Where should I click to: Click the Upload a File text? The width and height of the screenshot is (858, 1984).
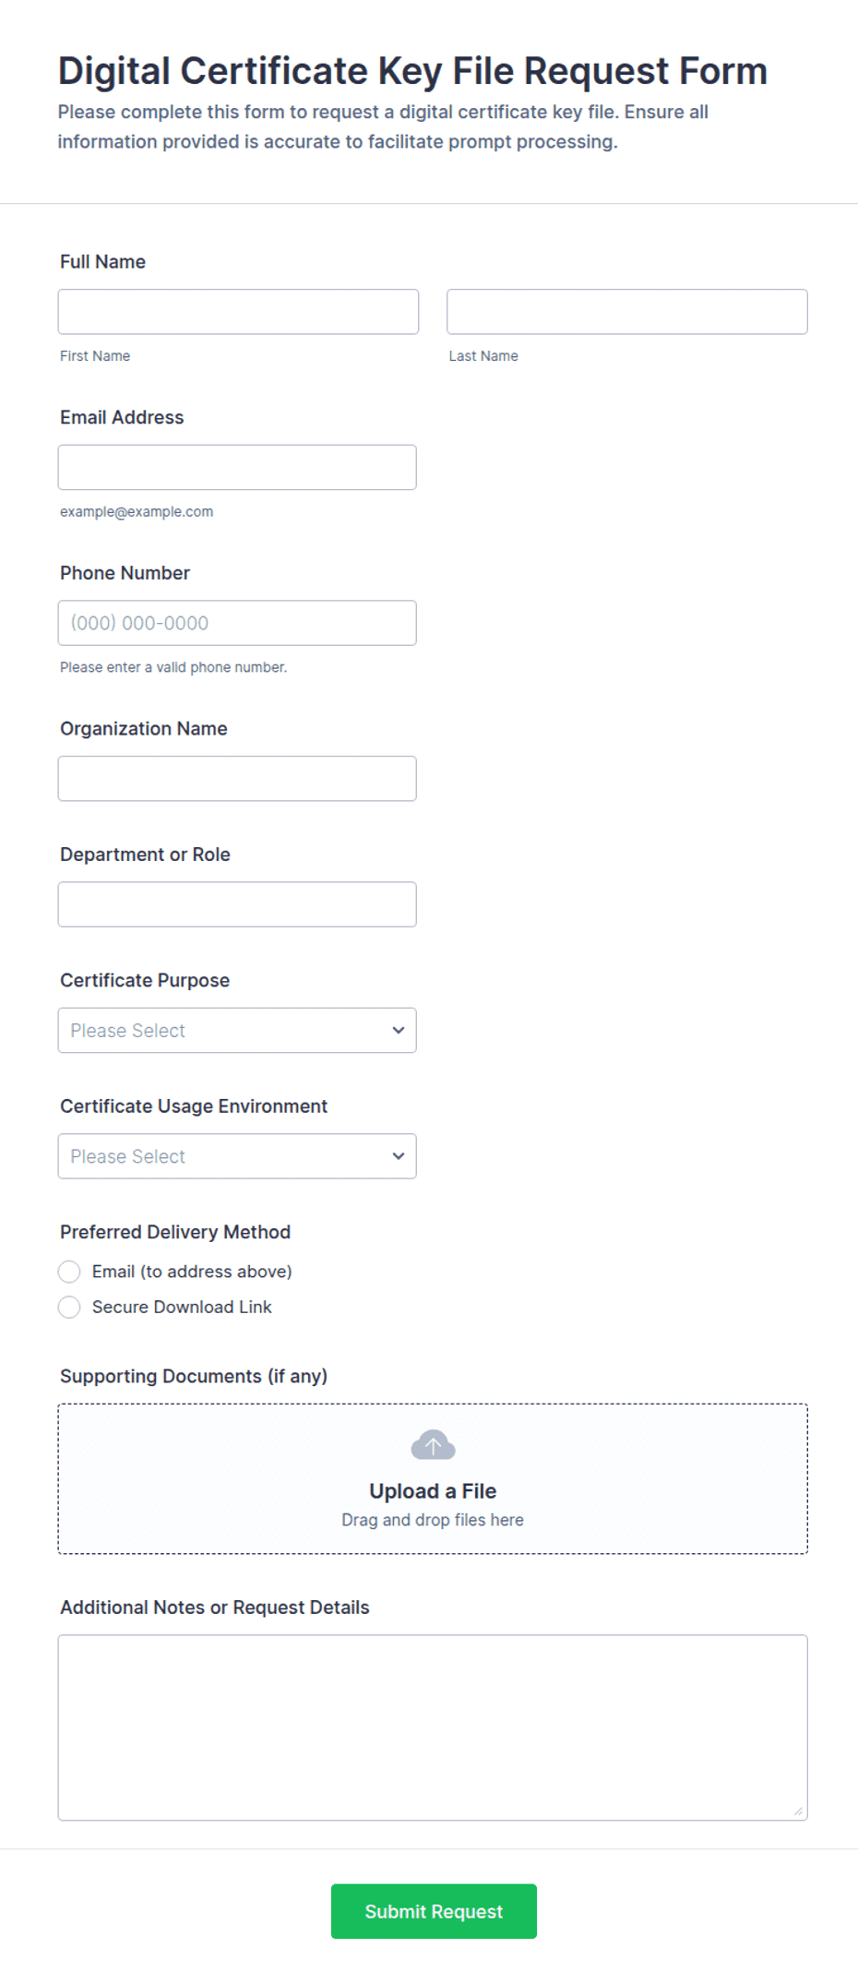coord(433,1491)
